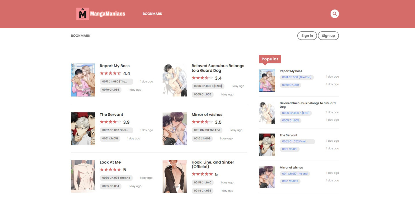Open Mirror of wishes manga page
Image resolution: width=415 pixels, height=197 pixels.
pos(207,115)
